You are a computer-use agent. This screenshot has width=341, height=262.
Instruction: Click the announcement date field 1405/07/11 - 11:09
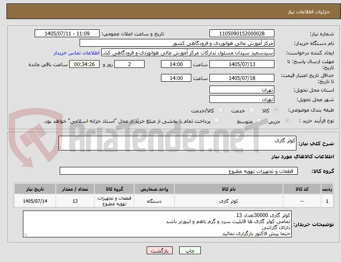(67, 34)
